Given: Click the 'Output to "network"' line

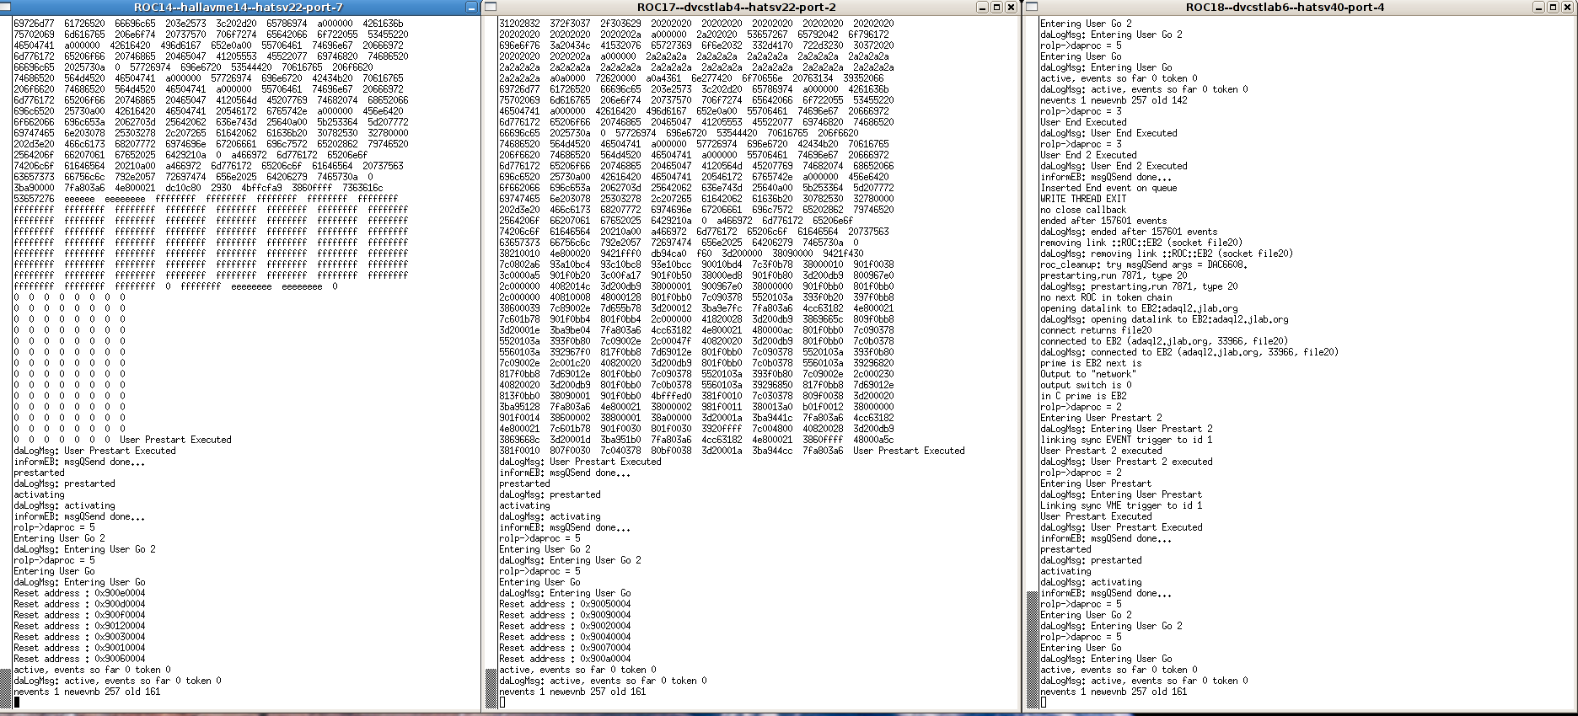Looking at the screenshot, I should click(x=1088, y=374).
